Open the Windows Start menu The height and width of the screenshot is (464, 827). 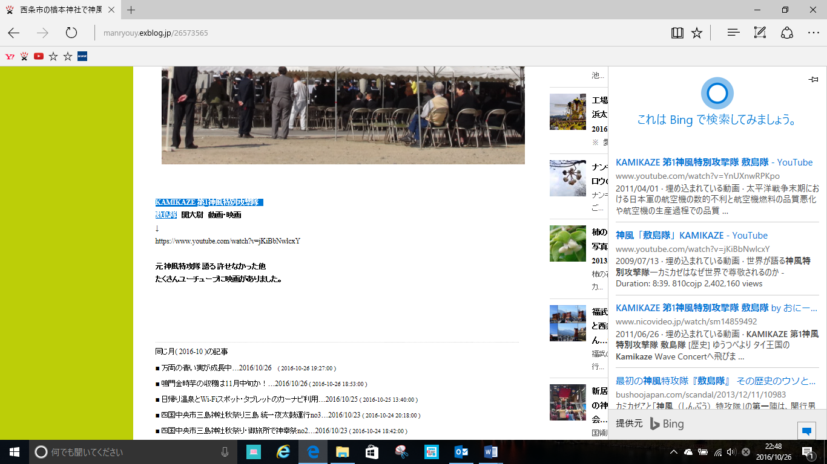click(x=15, y=452)
